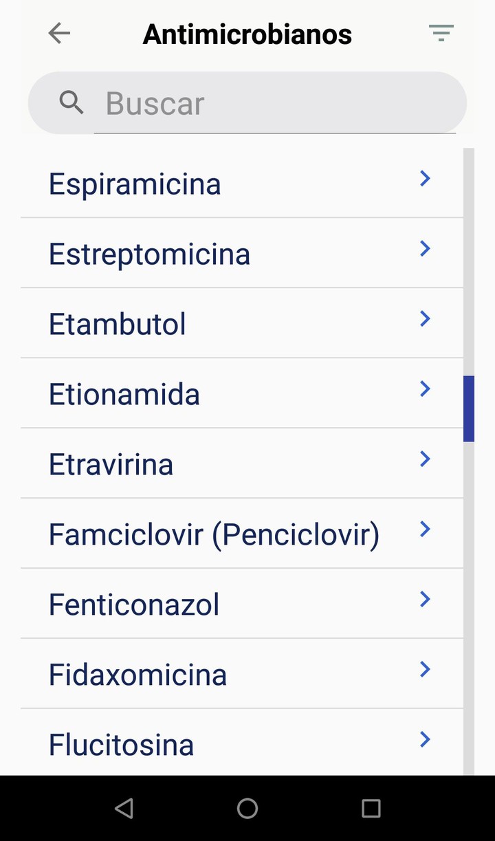This screenshot has height=841, width=495.
Task: Open the Fenticonazol drug entry
Action: (x=134, y=605)
